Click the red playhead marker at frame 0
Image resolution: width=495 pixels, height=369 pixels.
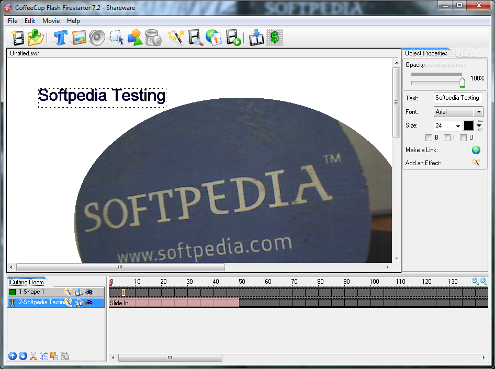pyautogui.click(x=110, y=282)
